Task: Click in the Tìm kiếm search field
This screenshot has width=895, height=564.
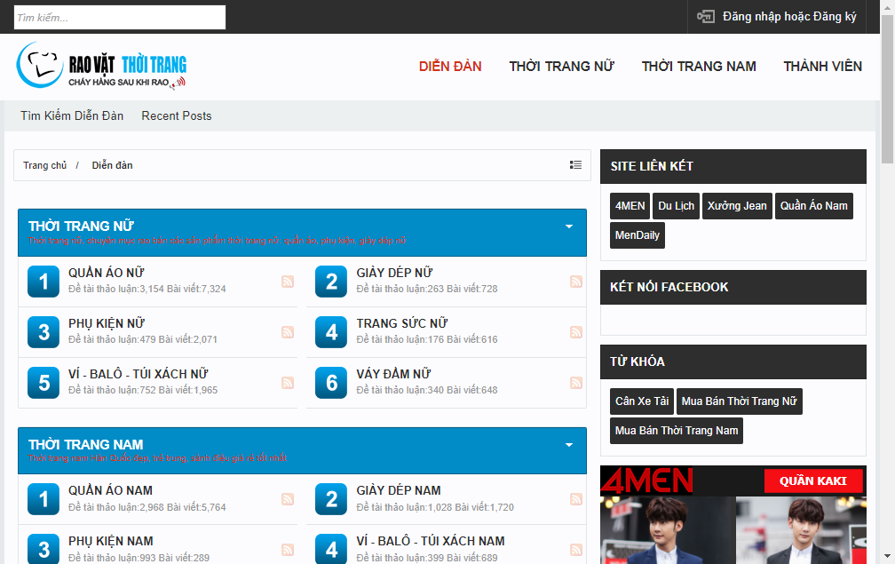Action: click(120, 17)
